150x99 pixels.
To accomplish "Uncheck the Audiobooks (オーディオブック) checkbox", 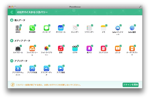I will (135, 46).
